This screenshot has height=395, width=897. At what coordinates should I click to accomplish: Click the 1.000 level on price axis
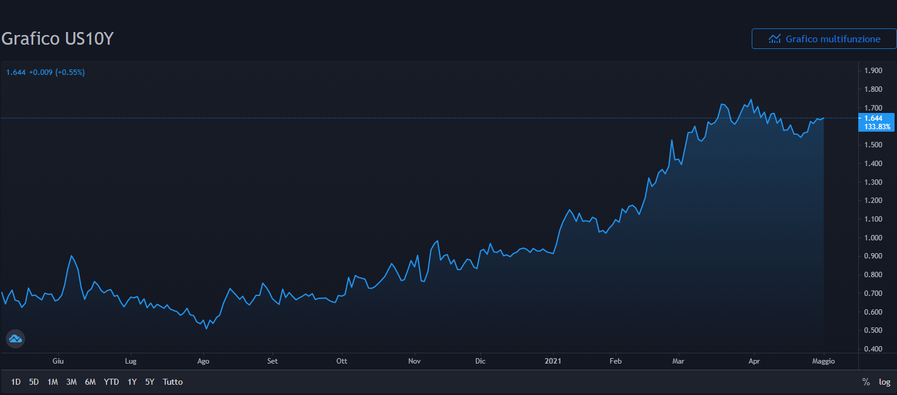[x=873, y=238]
